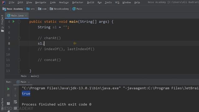Screen dimensions: 199x112
Task: Go down the stack trace arrow
Action: (x=15, y=95)
